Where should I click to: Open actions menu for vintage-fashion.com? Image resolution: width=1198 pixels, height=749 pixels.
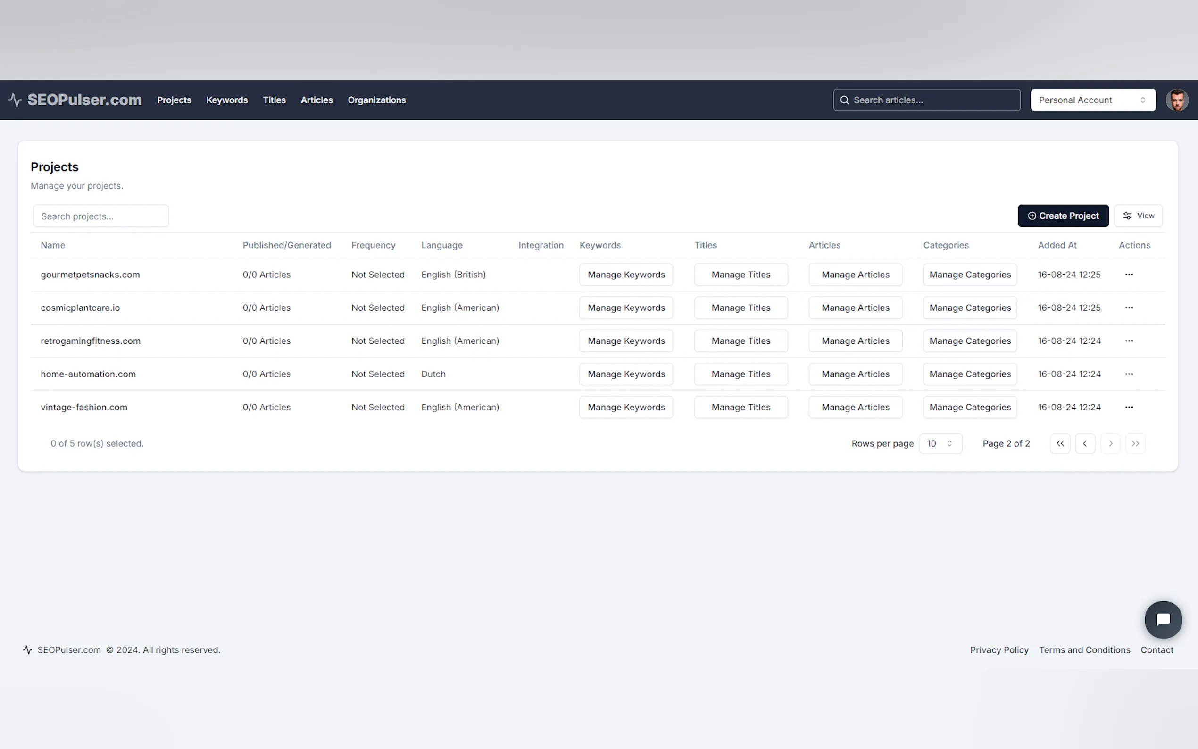point(1129,407)
